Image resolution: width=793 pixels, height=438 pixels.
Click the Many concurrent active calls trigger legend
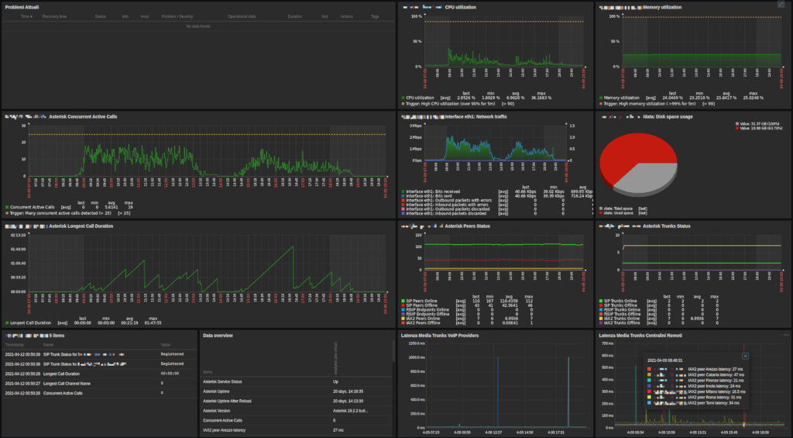pyautogui.click(x=68, y=213)
